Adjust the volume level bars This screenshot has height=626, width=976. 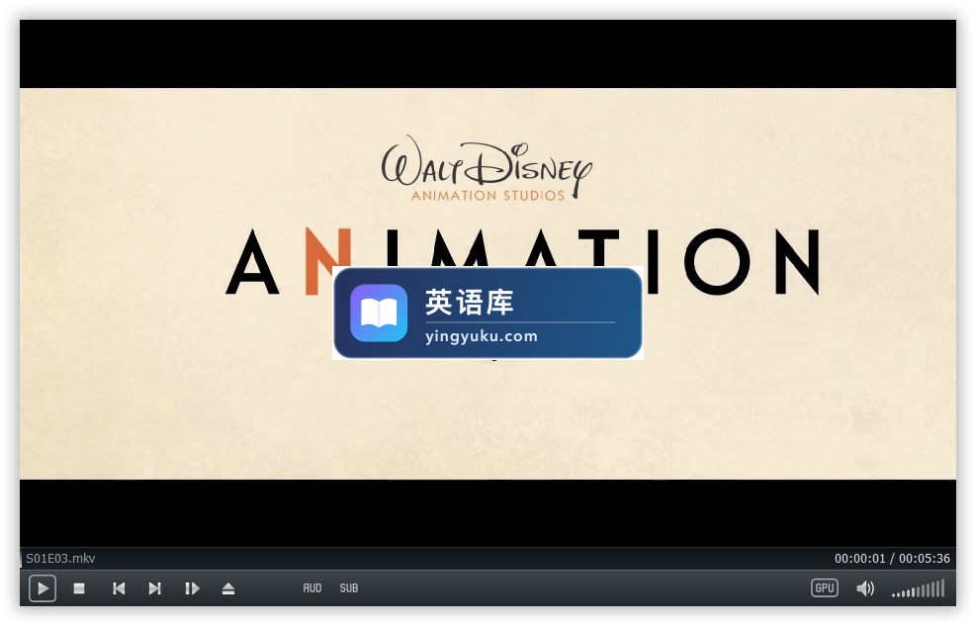tap(918, 588)
